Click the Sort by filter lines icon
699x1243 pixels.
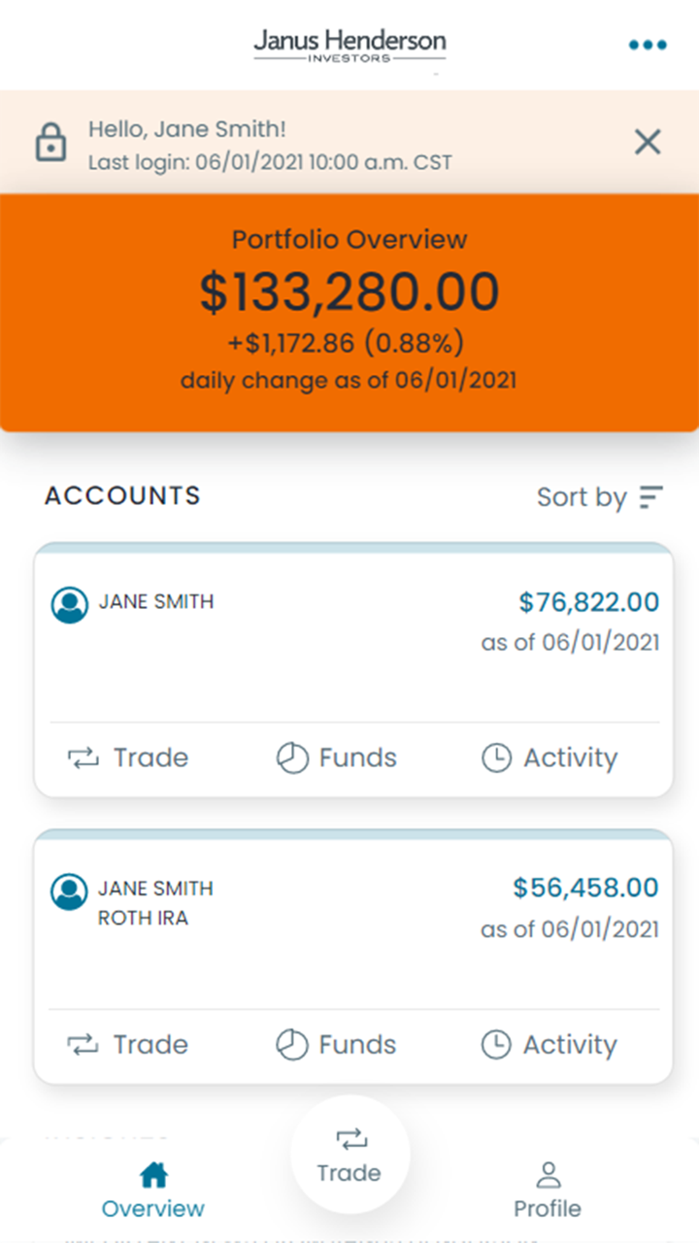650,497
